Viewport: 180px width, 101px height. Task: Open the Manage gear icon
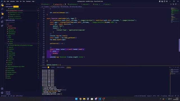[x=2, y=93]
